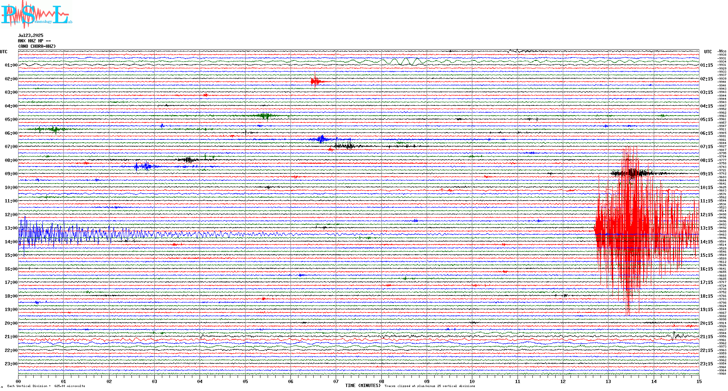Click minute tick label 01 on the axis
Image resolution: width=728 pixels, height=391 pixels.
[64, 381]
